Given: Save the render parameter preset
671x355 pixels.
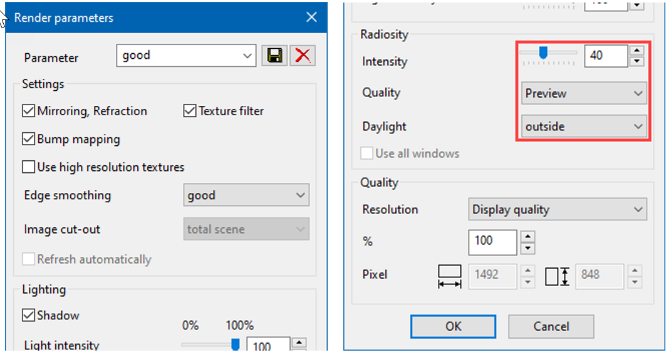Looking at the screenshot, I should 274,56.
